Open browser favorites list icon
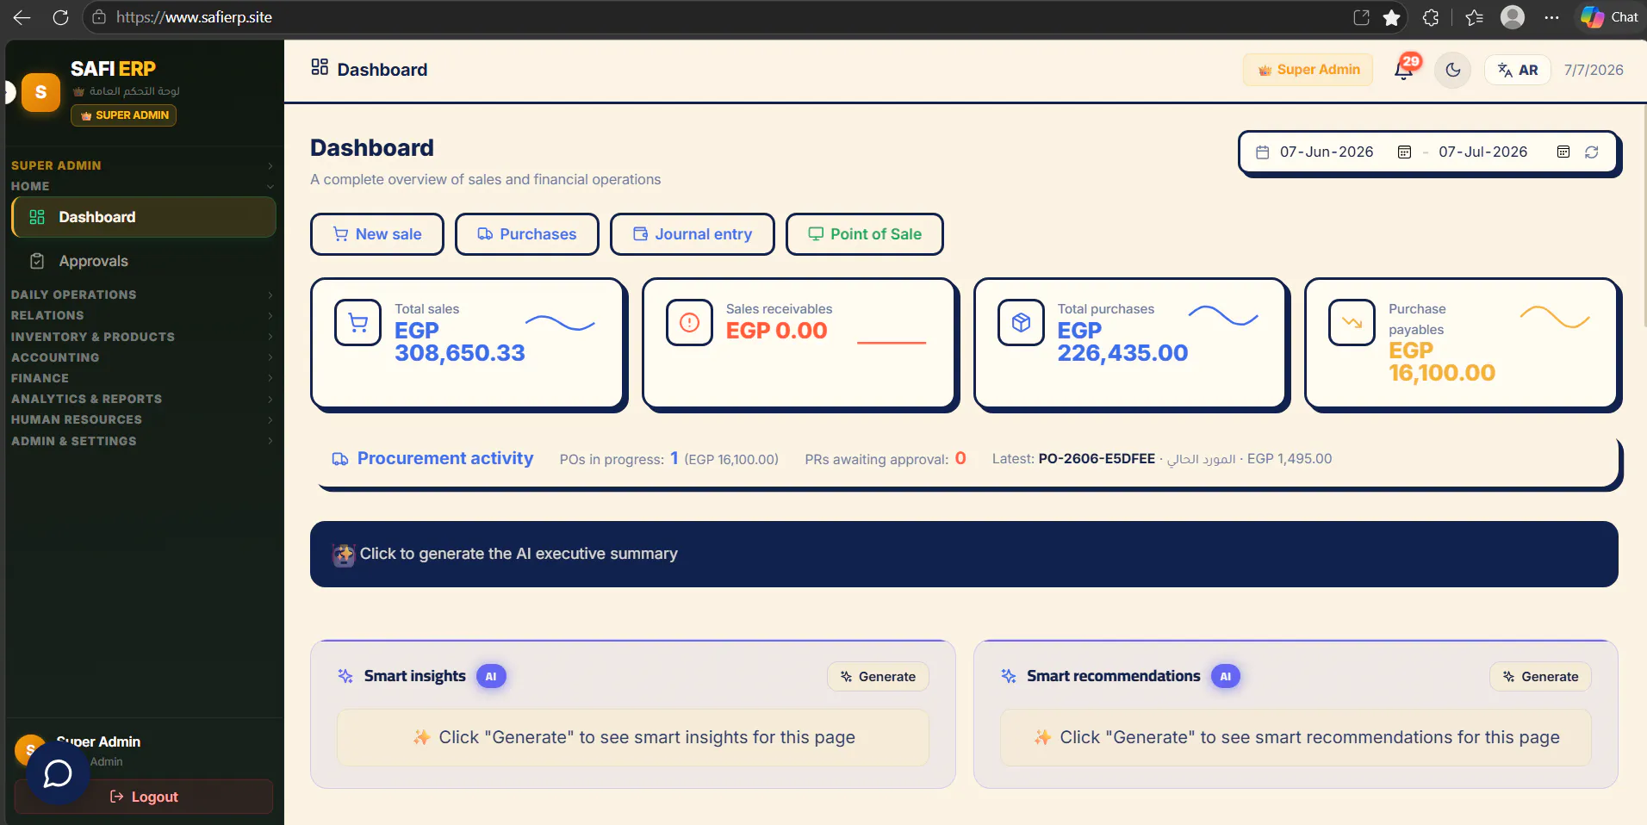This screenshot has height=825, width=1647. click(x=1474, y=17)
